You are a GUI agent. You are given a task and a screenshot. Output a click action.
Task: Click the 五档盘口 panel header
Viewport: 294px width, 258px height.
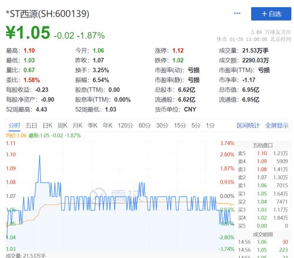click(x=263, y=145)
